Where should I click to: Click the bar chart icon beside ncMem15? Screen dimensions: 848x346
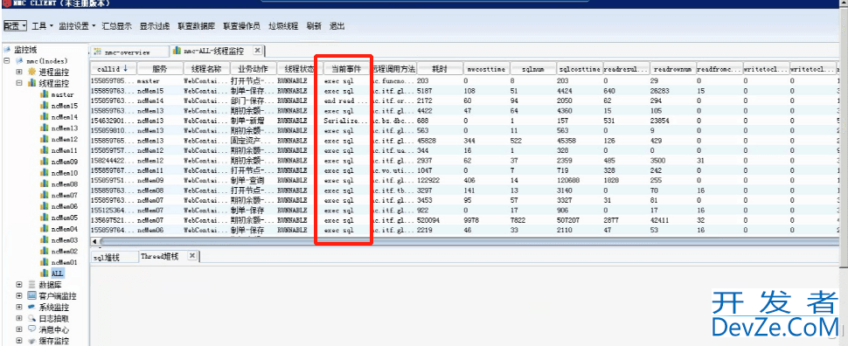tap(45, 106)
